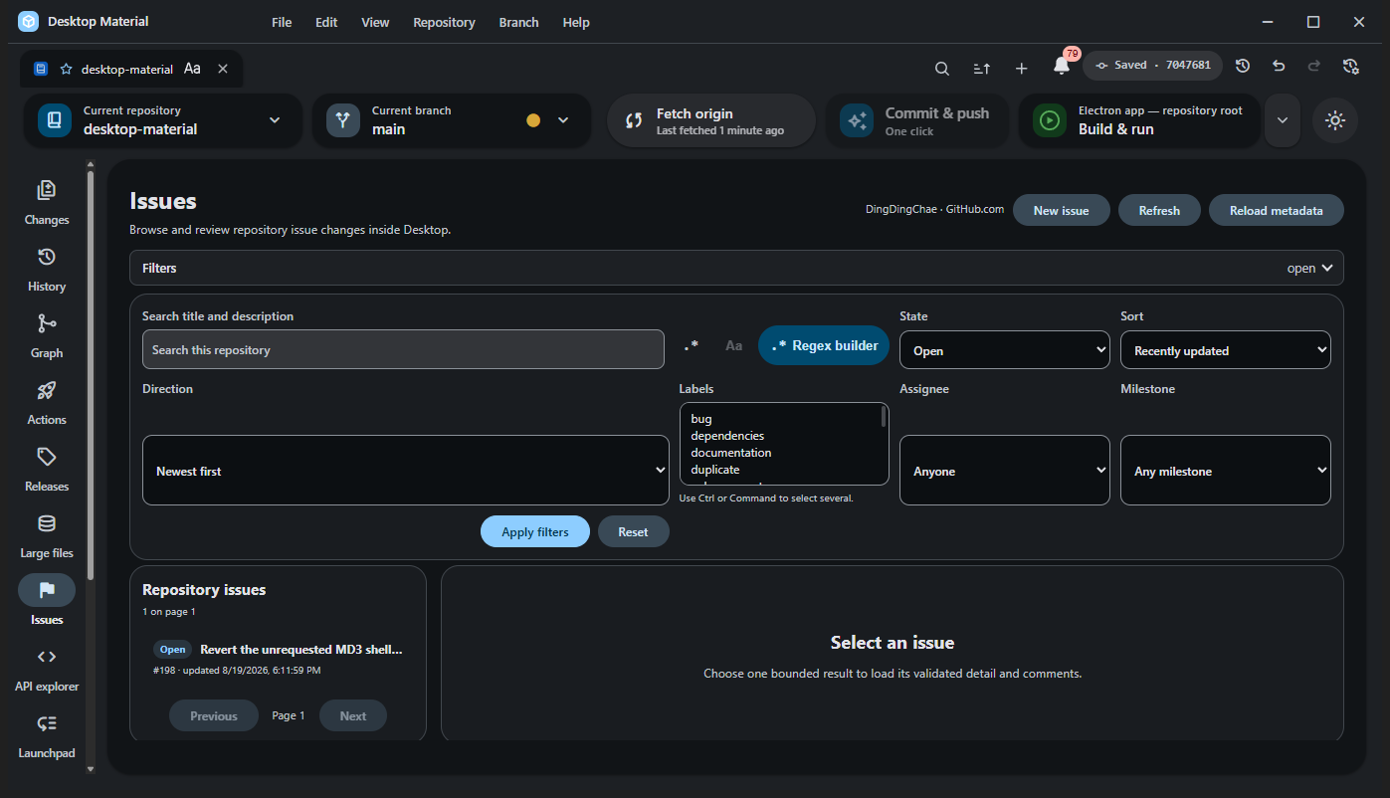The width and height of the screenshot is (1390, 798).
Task: Open the history settings icon at top right
Action: 1350,66
